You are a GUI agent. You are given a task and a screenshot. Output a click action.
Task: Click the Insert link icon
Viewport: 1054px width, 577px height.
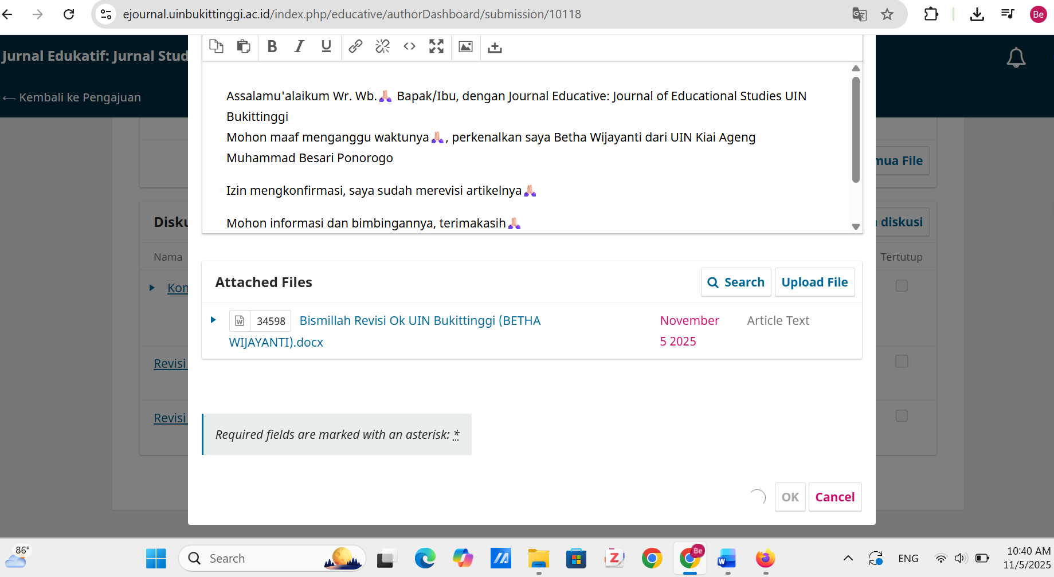[355, 47]
